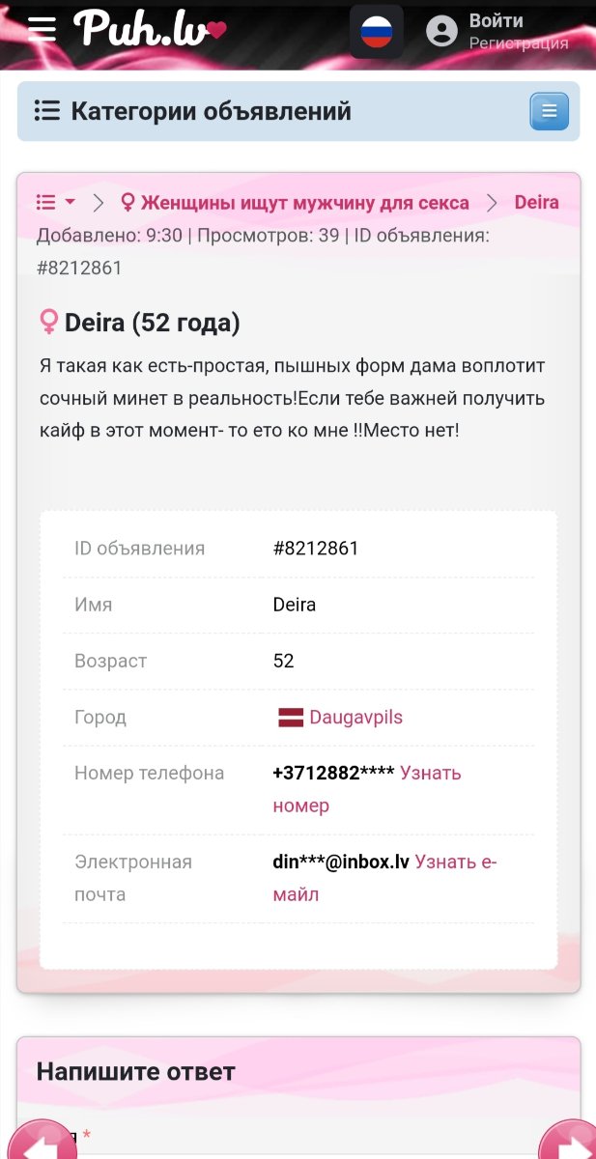This screenshot has width=596, height=1159.
Task: Open Женщины ищут мужчину для секса category
Action: [x=295, y=203]
